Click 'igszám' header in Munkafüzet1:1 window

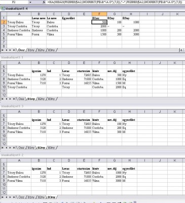pos(39,71)
